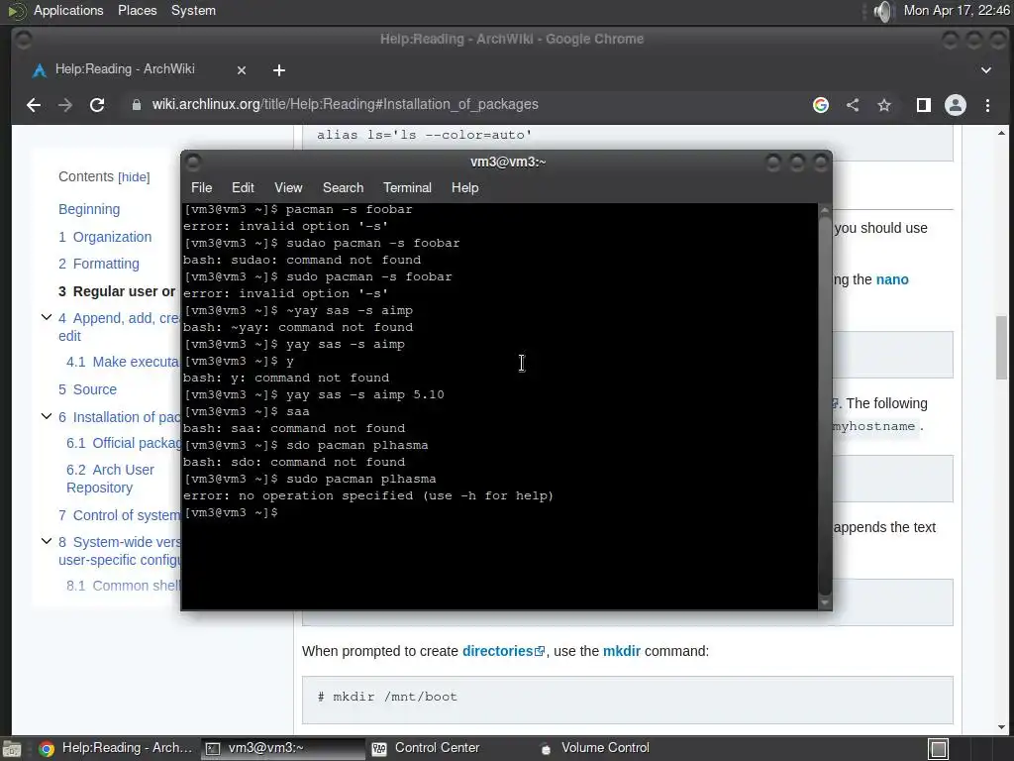The height and width of the screenshot is (761, 1014).
Task: Open the terminal View menu
Action: [288, 187]
